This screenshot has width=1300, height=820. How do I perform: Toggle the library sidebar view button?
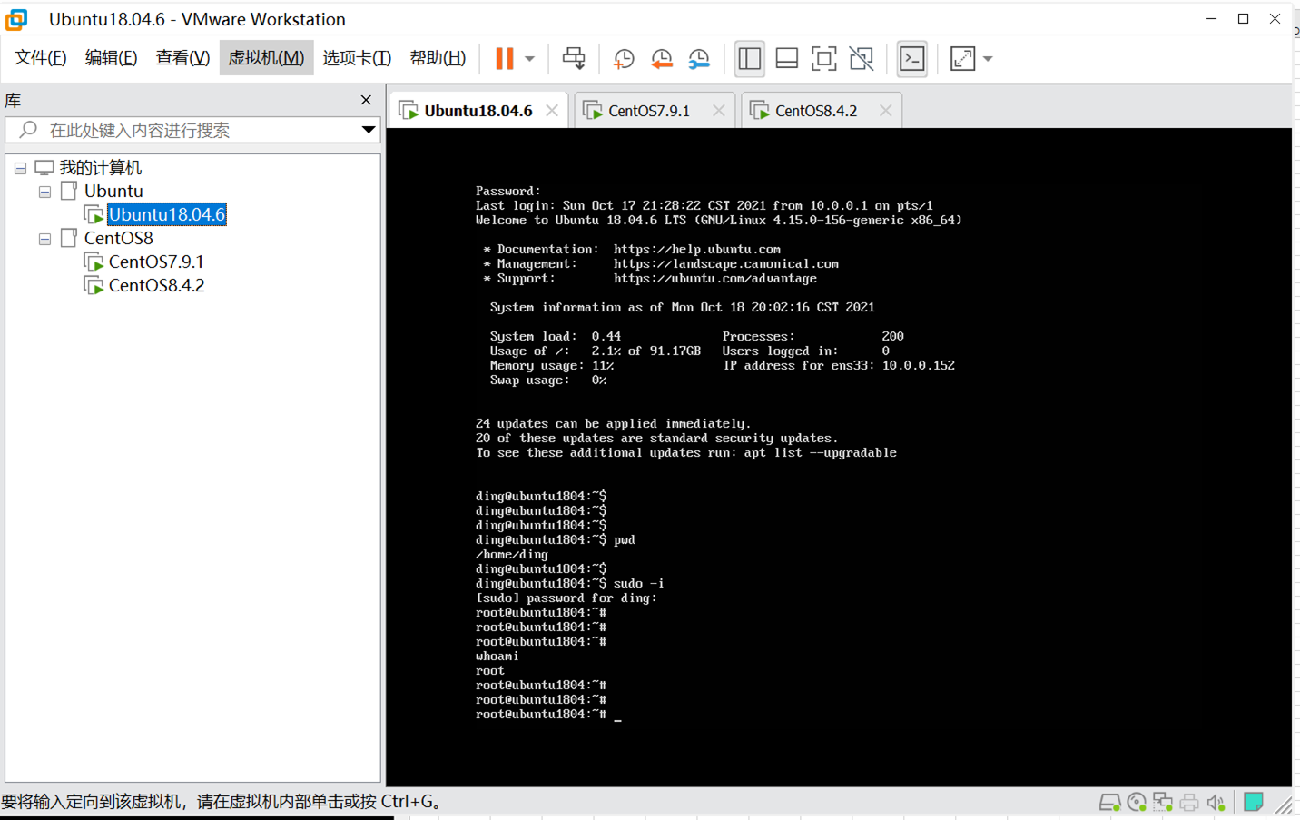point(750,59)
